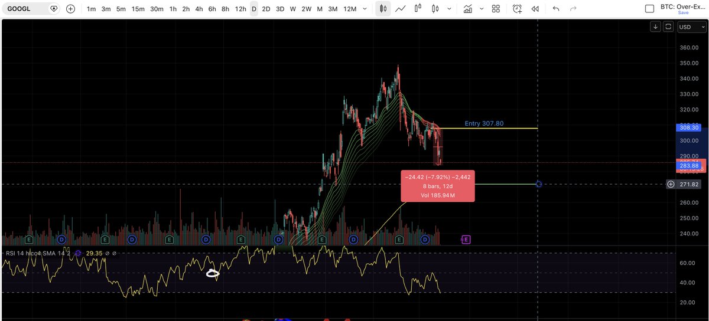Switch to the 15m timeframe

point(138,9)
